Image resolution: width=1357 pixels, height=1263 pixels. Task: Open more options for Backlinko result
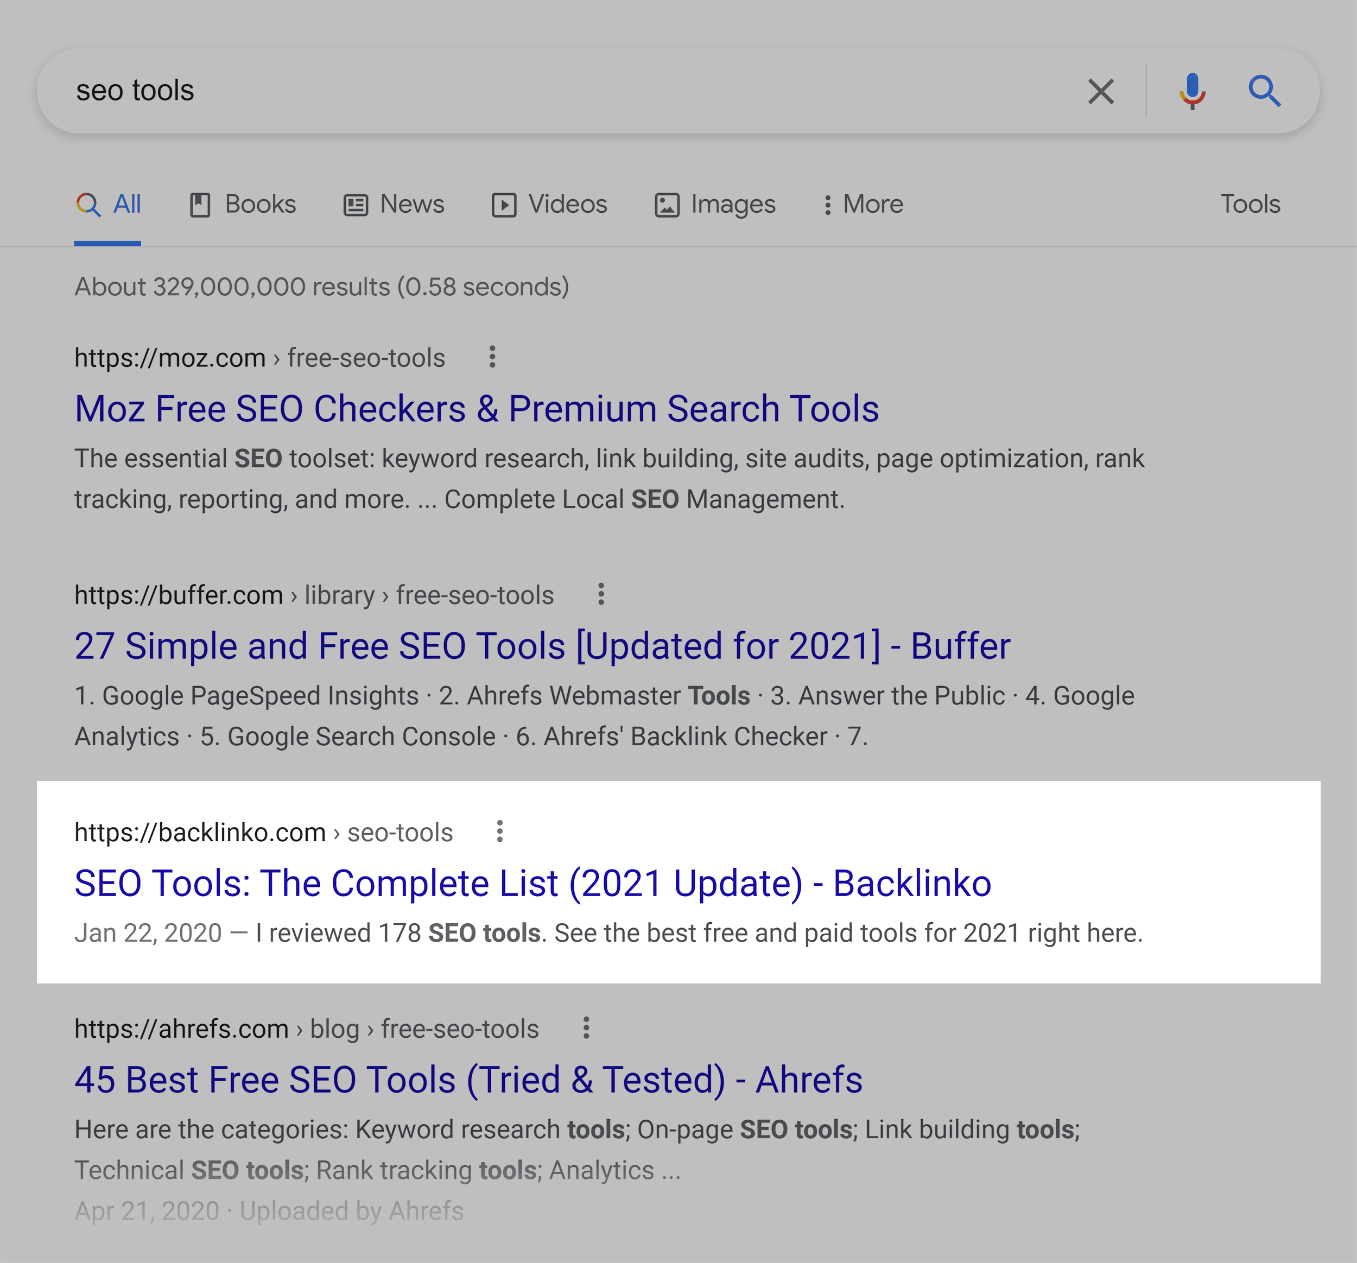coord(501,831)
